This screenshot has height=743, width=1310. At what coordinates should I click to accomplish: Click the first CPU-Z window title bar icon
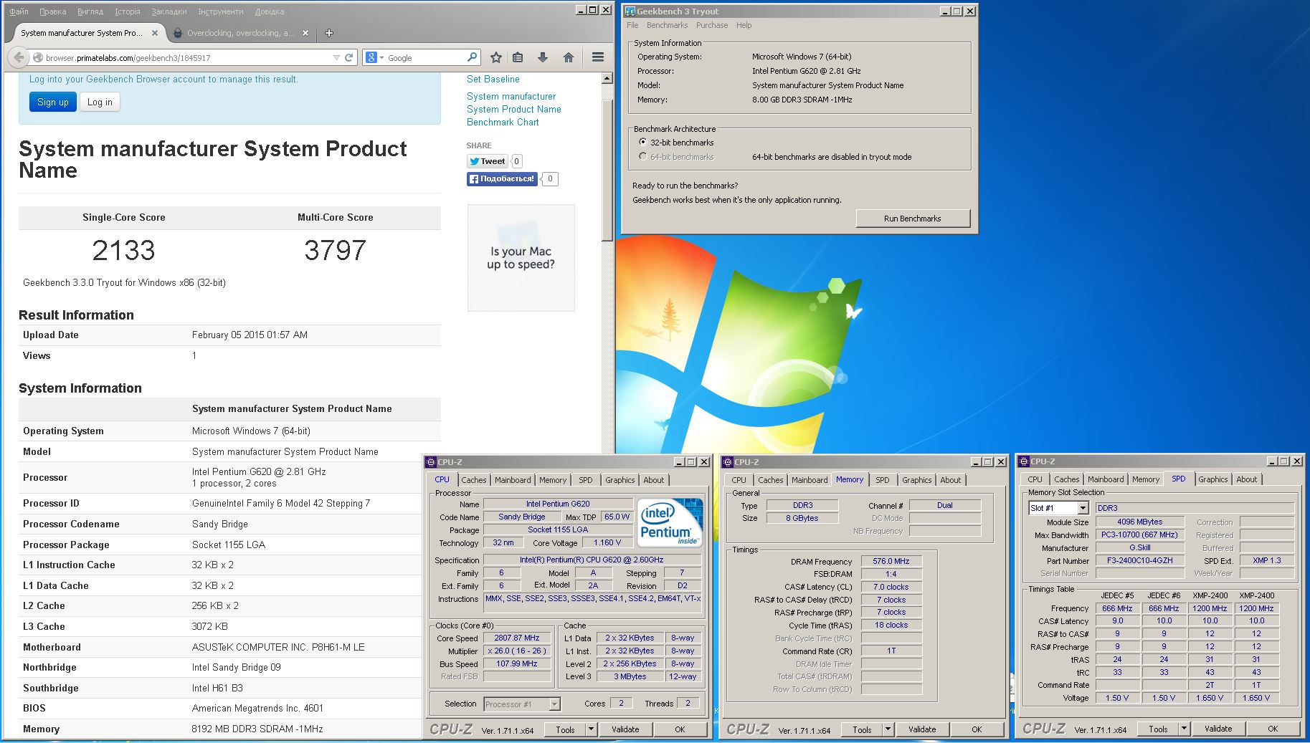coord(431,462)
